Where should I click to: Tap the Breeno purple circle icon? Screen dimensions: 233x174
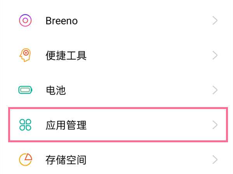(x=25, y=20)
